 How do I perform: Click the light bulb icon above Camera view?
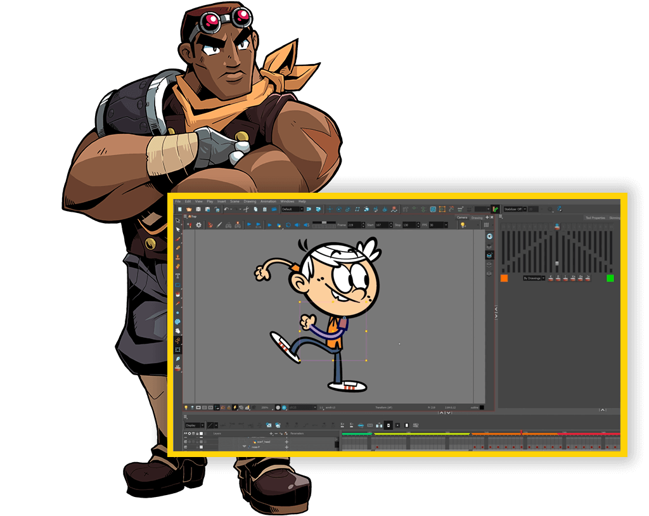pyautogui.click(x=463, y=225)
